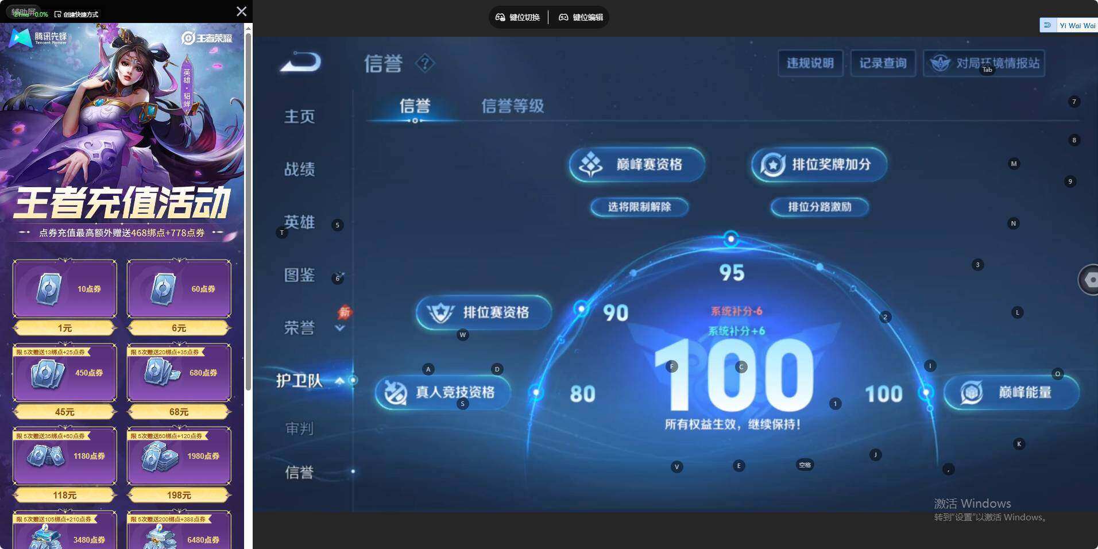Open 战绩 in the side menu
The height and width of the screenshot is (549, 1098).
pyautogui.click(x=299, y=169)
